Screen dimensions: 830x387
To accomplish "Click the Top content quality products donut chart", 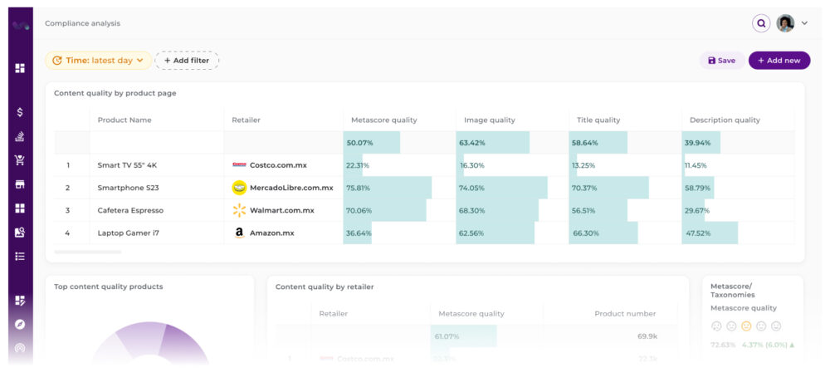I will (149, 343).
